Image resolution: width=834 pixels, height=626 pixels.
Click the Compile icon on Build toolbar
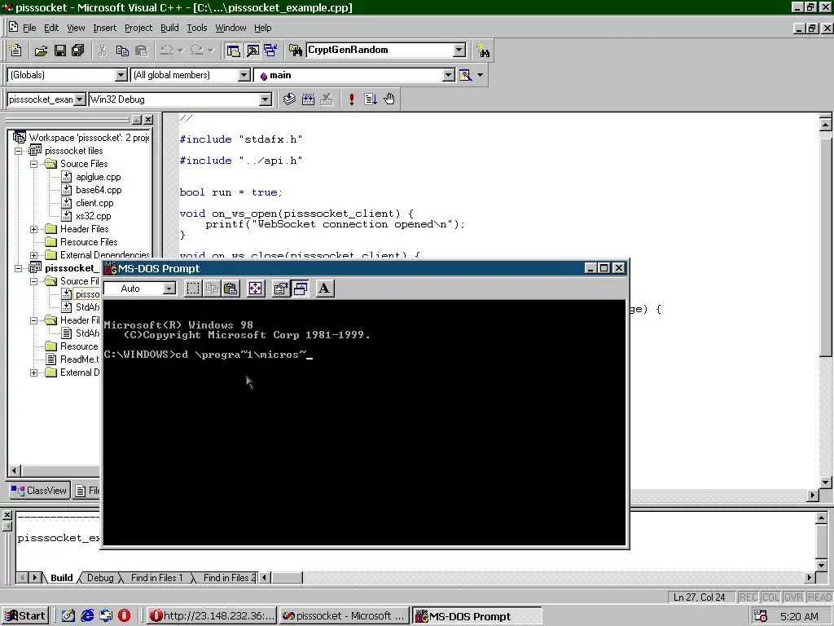pos(289,99)
